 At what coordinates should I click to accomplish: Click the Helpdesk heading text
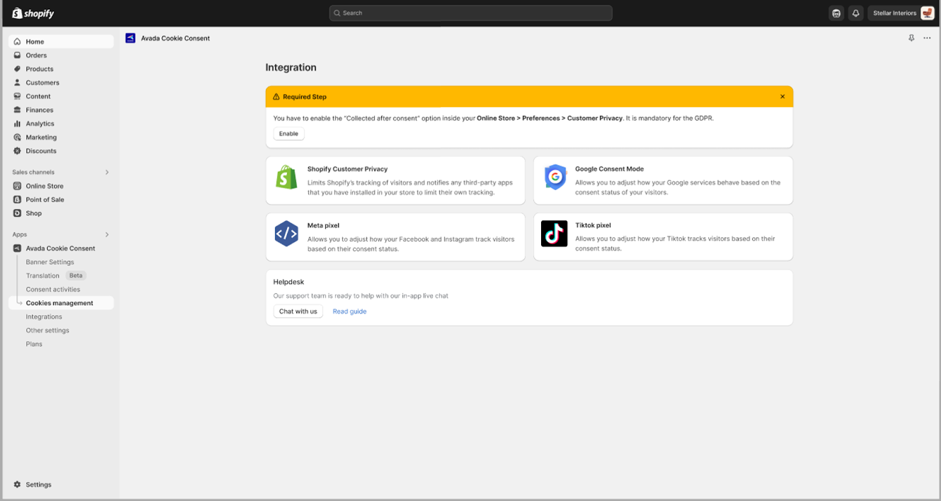click(x=289, y=282)
